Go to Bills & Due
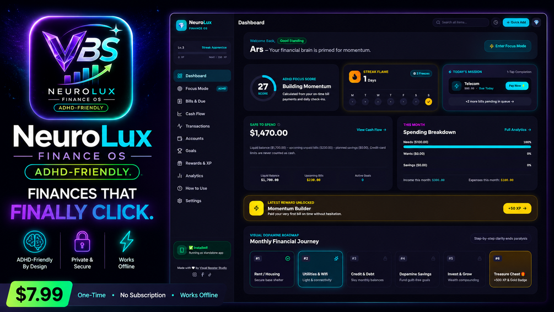This screenshot has height=312, width=554. [x=202, y=101]
